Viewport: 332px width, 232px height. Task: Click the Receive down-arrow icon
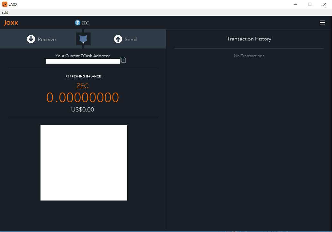(x=31, y=39)
